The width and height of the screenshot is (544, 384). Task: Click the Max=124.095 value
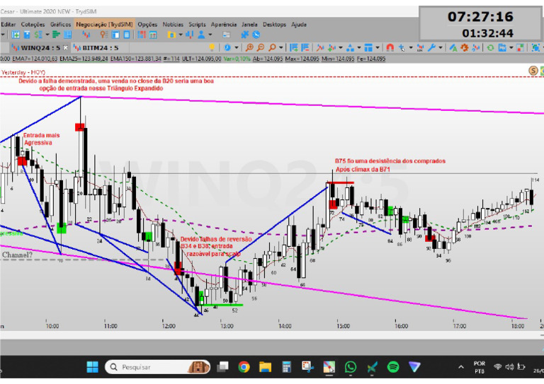pyautogui.click(x=302, y=59)
